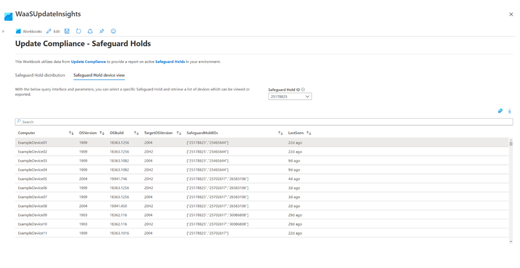Close the WaaSUpdateInsights blade

pos(511,14)
